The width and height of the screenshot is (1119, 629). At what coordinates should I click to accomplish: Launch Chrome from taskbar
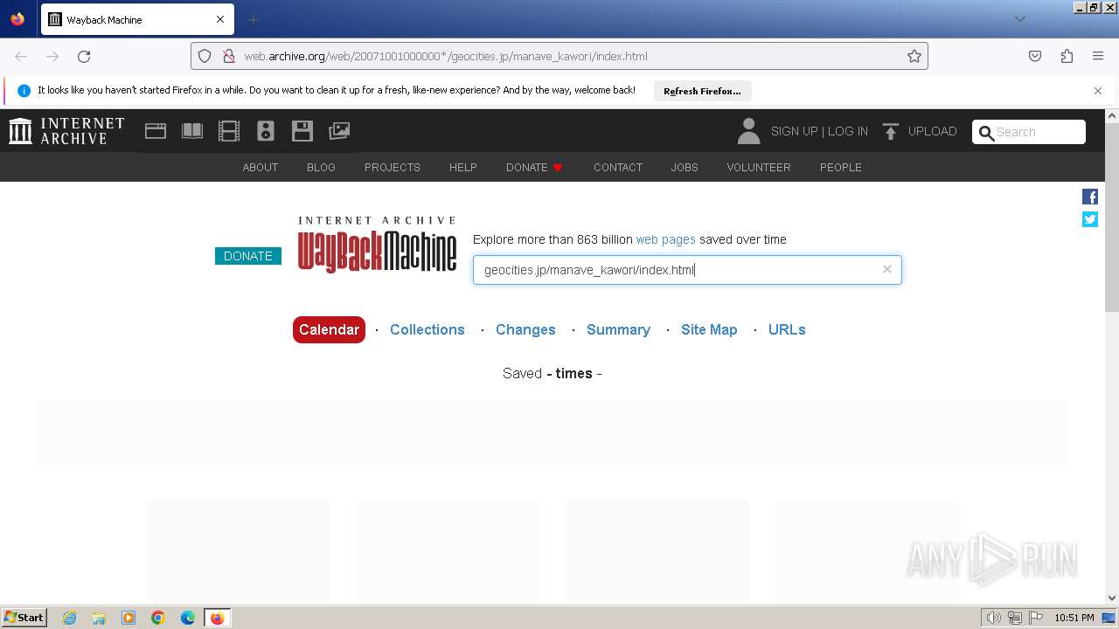tap(158, 618)
